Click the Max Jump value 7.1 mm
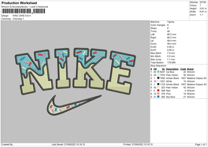208x147 pixels. pyautogui.click(x=171, y=59)
